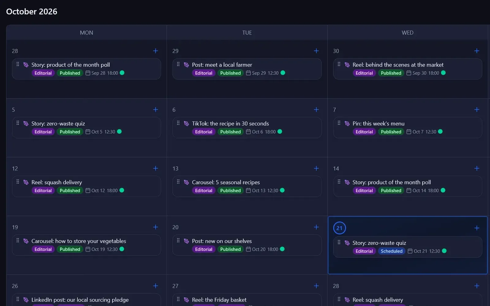Click the Published tag on 'Post: new on our shelves'
The width and height of the screenshot is (490, 306).
230,249
